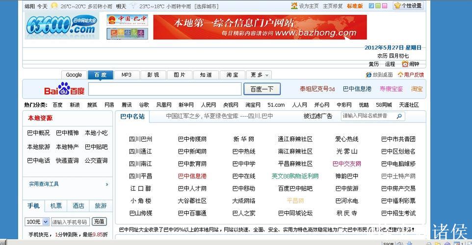Open the 巴中交友网 link
This screenshot has width=472, height=245.
tap(347, 164)
